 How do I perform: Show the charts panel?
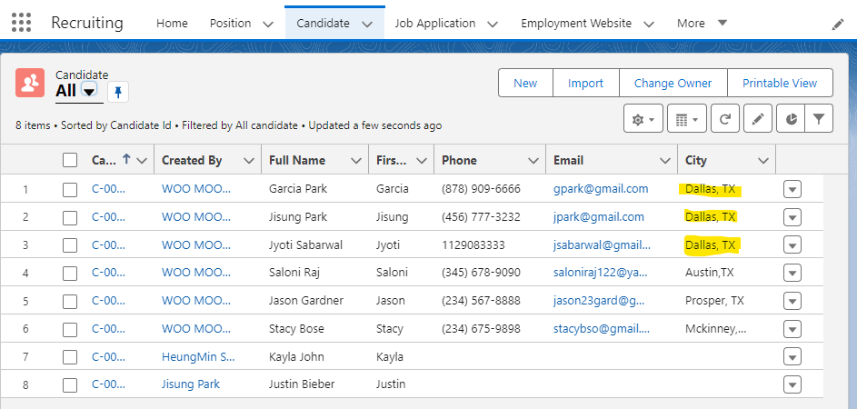[790, 119]
